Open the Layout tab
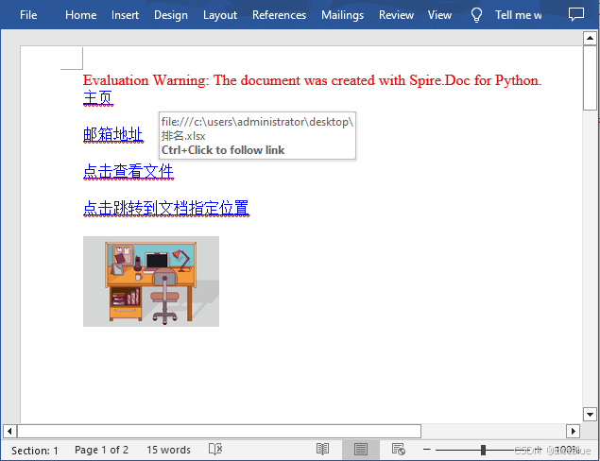 pos(220,15)
